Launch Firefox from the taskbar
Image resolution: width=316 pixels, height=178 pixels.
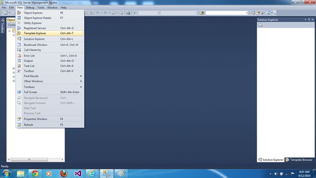(64, 174)
